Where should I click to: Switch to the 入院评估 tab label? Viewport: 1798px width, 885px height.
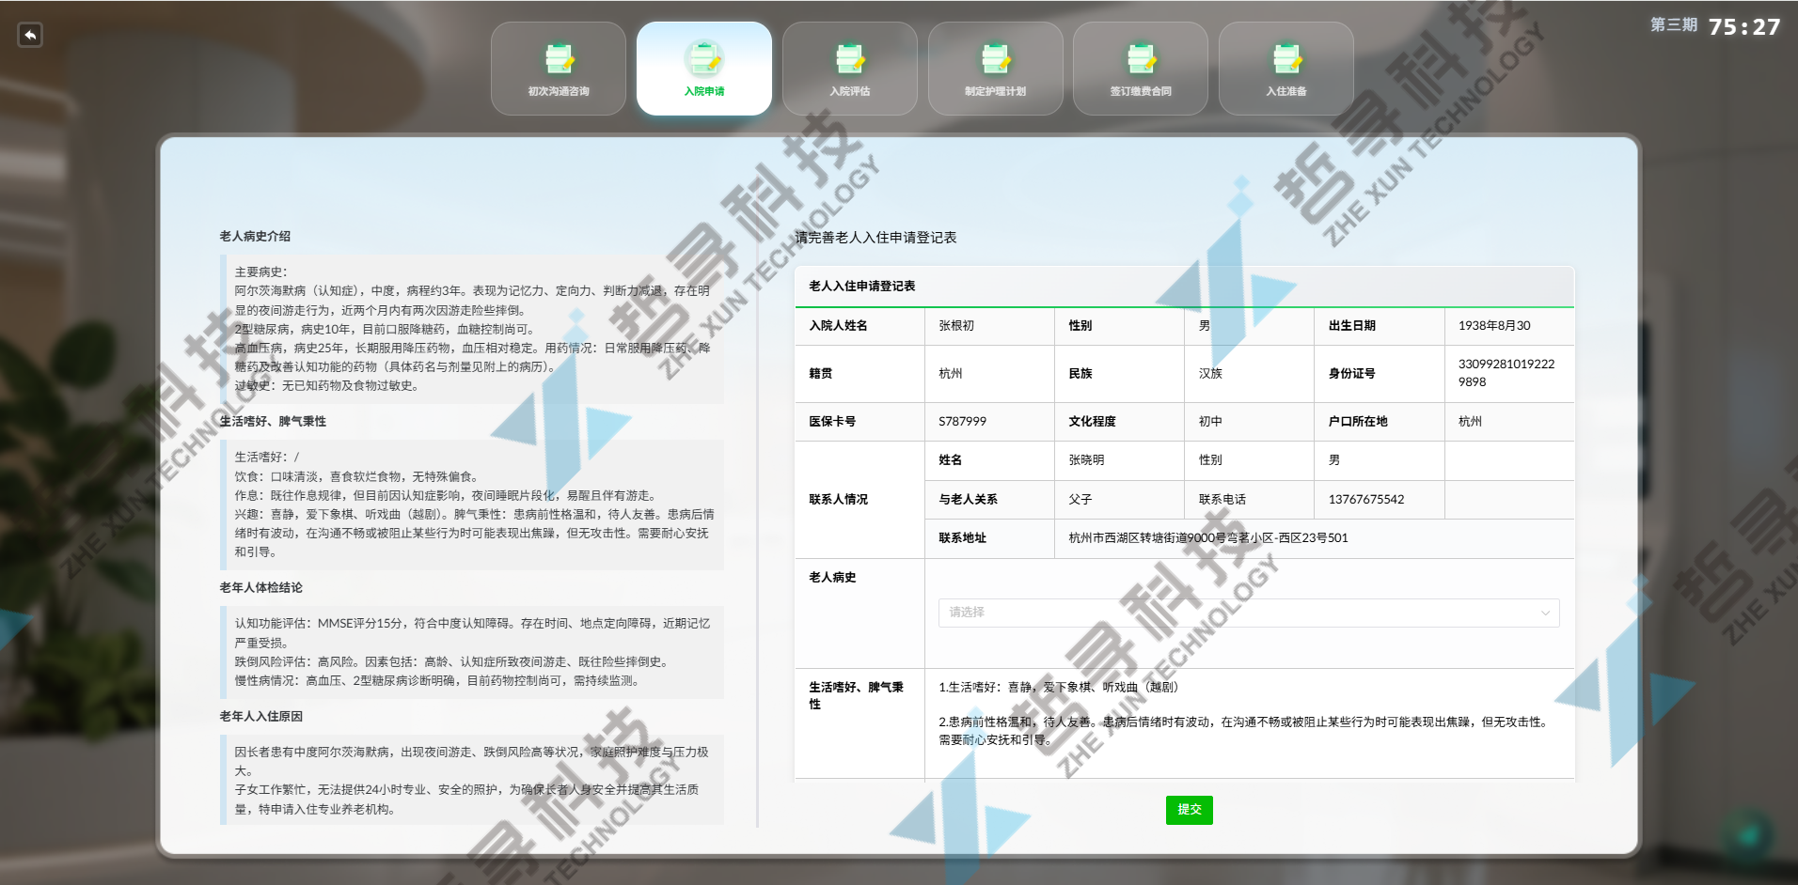coord(849,91)
